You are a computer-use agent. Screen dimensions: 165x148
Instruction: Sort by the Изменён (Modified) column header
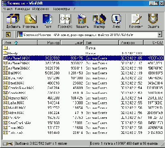pos(131,43)
